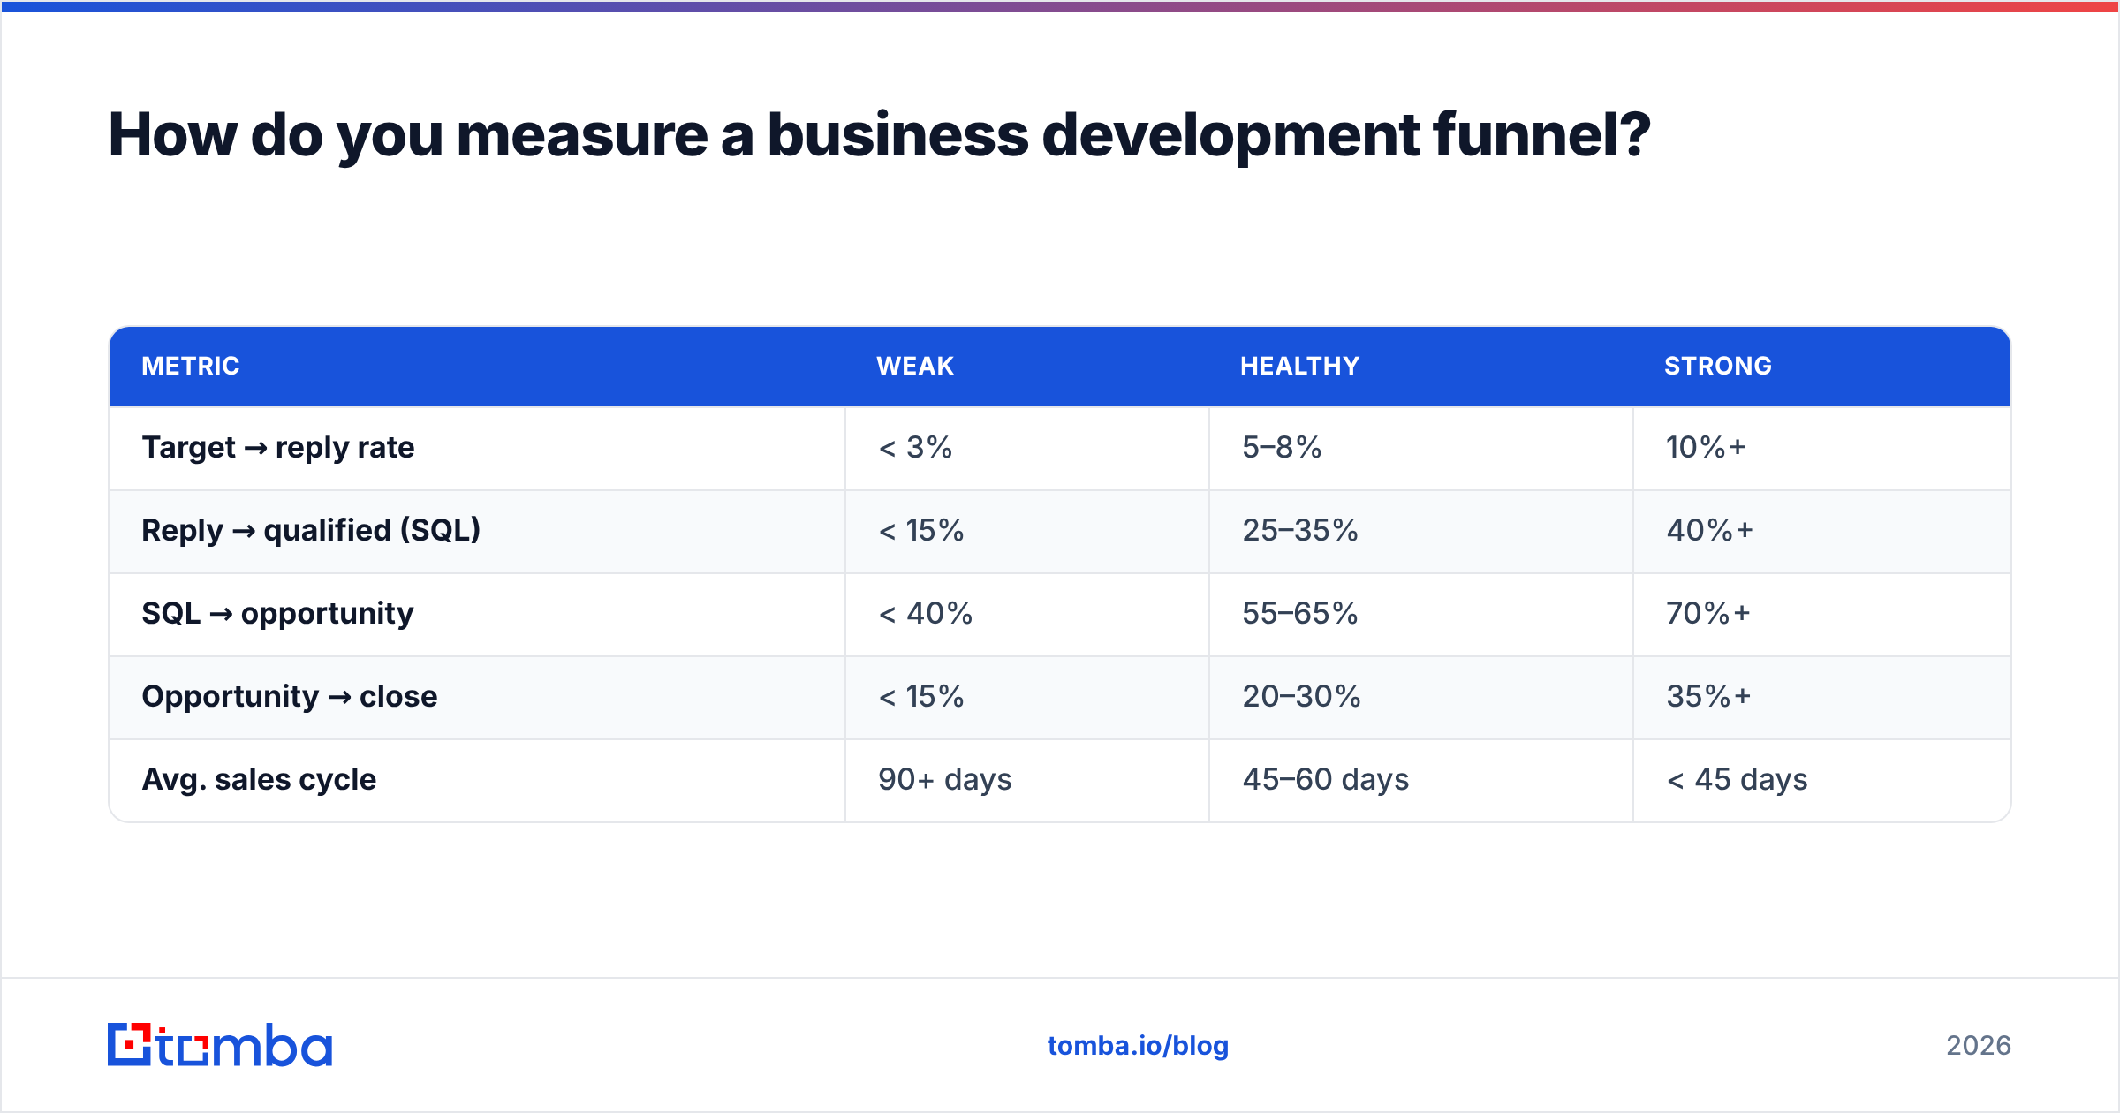Click the 'Target → reply rate' row label
Image resolution: width=2120 pixels, height=1113 pixels.
tap(278, 448)
